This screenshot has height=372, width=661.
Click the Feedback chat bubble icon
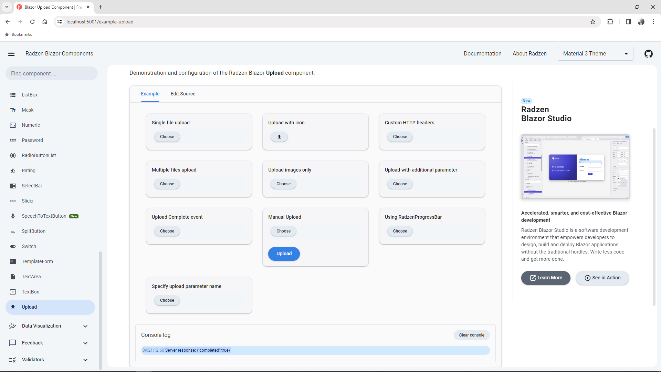[x=12, y=343]
